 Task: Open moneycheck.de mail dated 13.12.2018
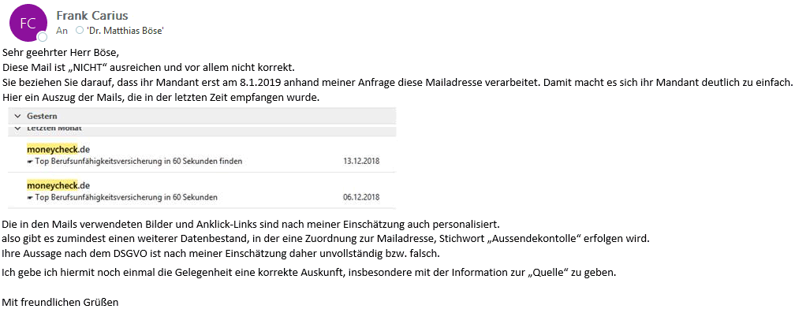tap(202, 155)
